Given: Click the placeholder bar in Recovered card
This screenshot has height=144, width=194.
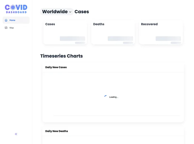Looking at the screenshot, I should pyautogui.click(x=168, y=39).
